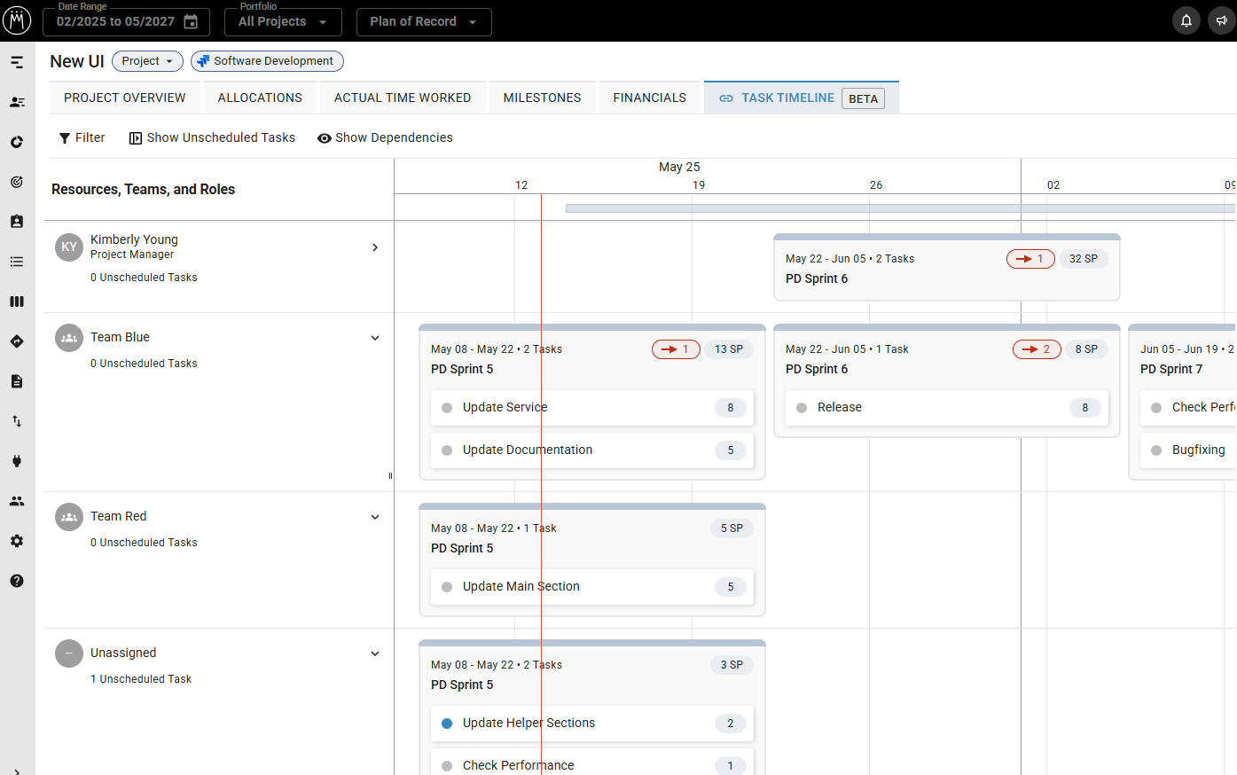Open the Portfolio All Projects dropdown
This screenshot has height=775, width=1237.
(283, 21)
